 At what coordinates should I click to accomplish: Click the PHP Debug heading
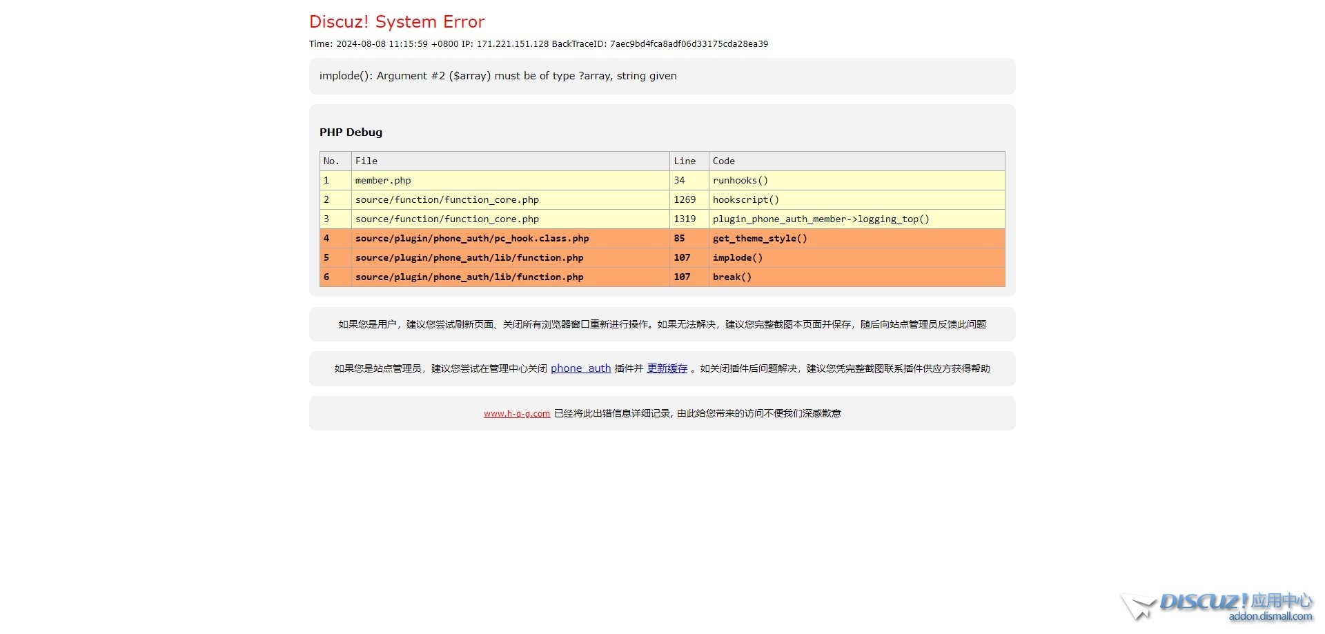(351, 132)
